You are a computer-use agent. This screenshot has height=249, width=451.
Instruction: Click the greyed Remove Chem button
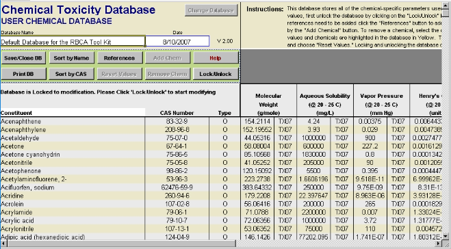click(x=168, y=74)
